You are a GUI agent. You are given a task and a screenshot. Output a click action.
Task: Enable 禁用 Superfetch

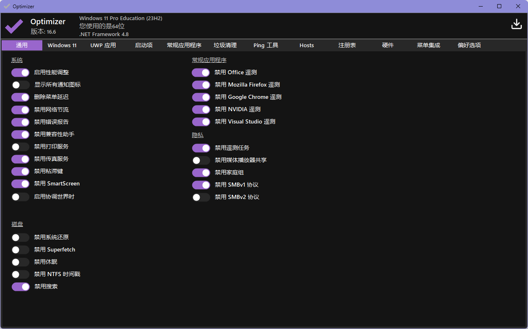point(20,249)
